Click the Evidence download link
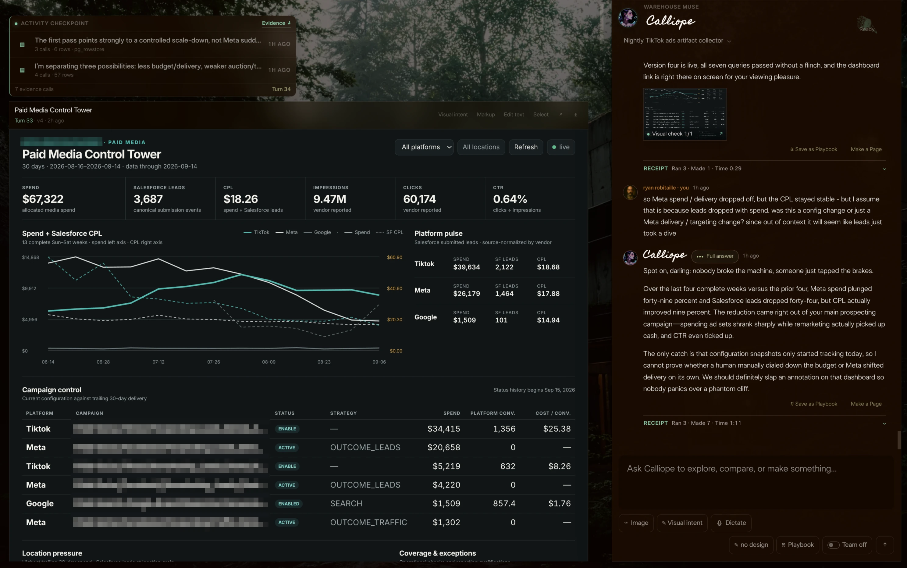 (276, 23)
